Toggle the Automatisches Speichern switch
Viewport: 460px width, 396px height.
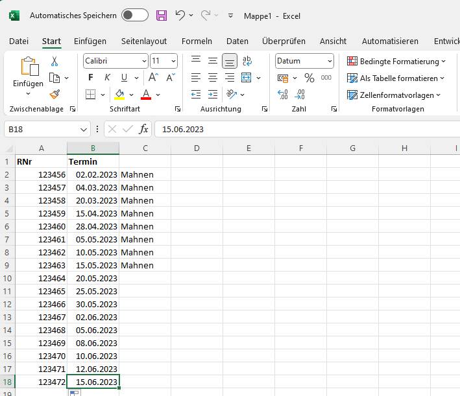[134, 15]
